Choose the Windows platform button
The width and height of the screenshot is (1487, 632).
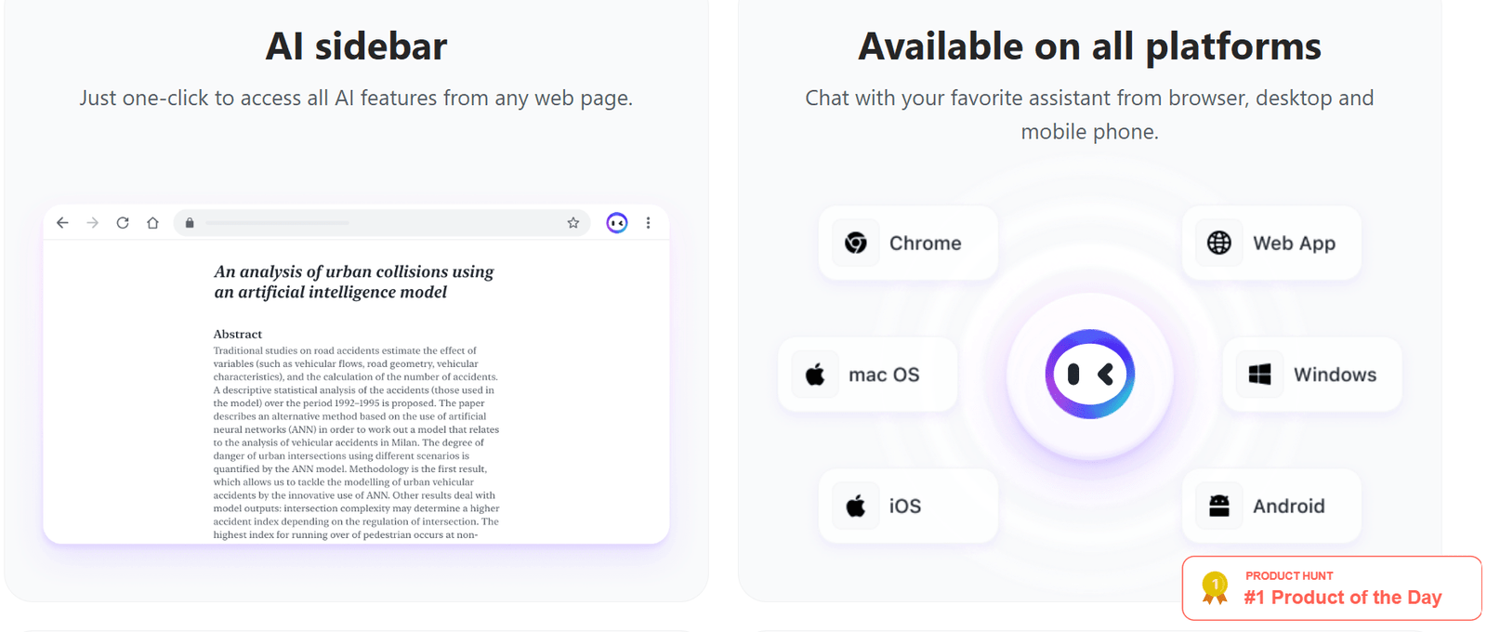[1312, 375]
